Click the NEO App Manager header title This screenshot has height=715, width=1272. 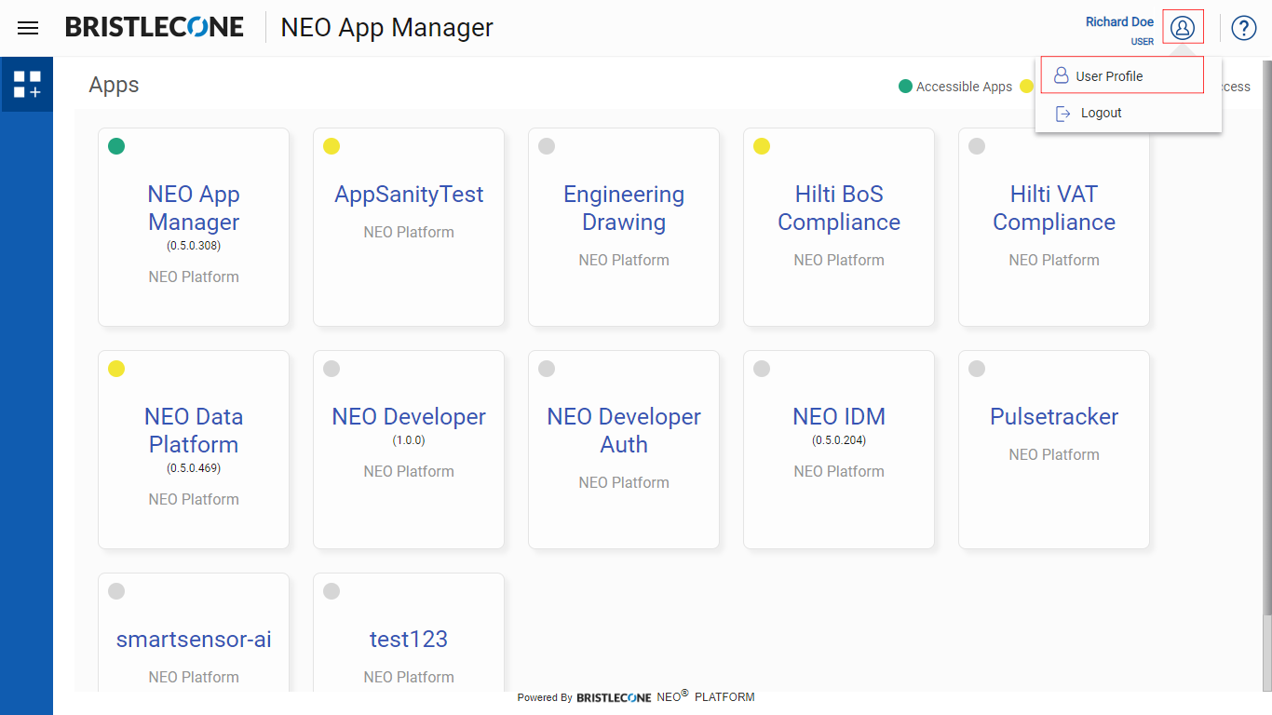[x=386, y=28]
